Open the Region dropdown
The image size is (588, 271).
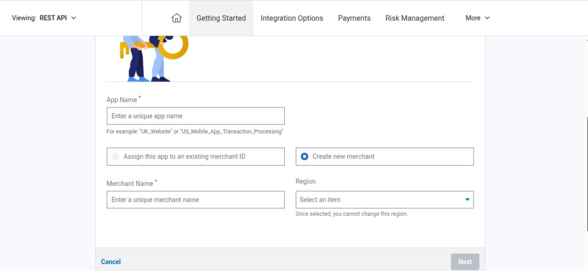pos(384,199)
